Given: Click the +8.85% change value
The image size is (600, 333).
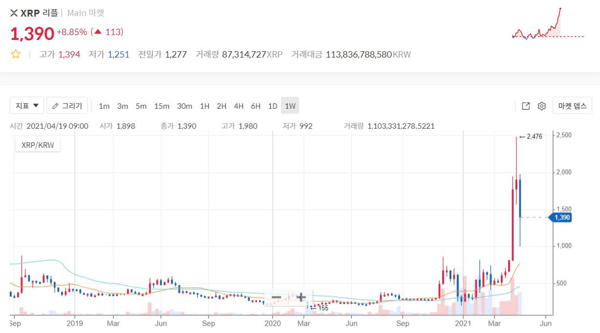Looking at the screenshot, I should click(x=72, y=32).
